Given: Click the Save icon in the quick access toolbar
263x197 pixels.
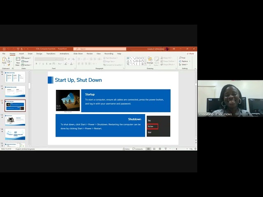Looking at the screenshot, I should click(x=4, y=49).
